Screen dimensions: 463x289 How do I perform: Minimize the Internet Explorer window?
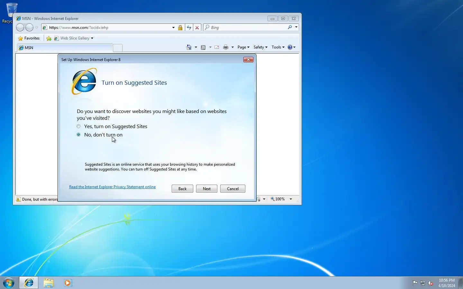click(x=272, y=19)
